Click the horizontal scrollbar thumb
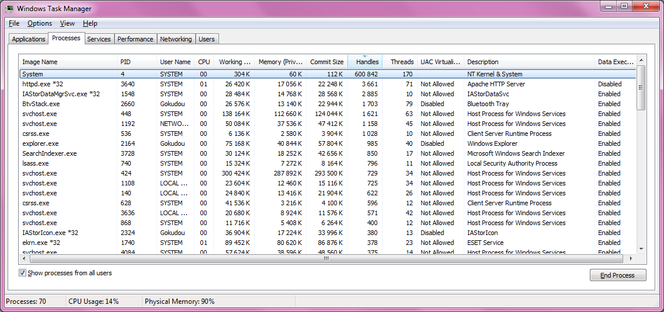This screenshot has height=312, width=664. 326,258
